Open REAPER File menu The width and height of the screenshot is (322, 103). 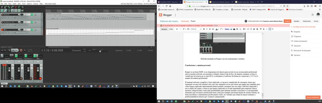(2, 4)
